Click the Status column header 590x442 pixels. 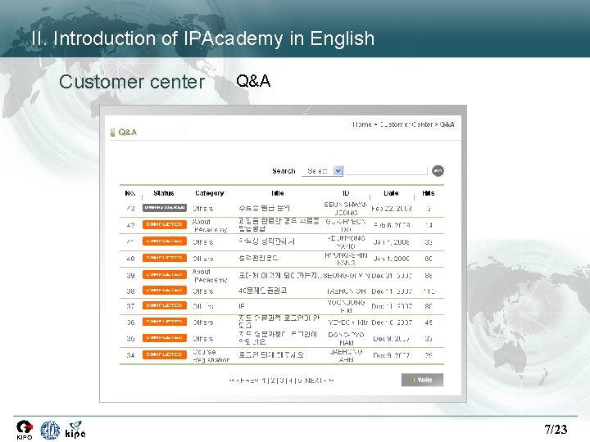click(x=164, y=193)
